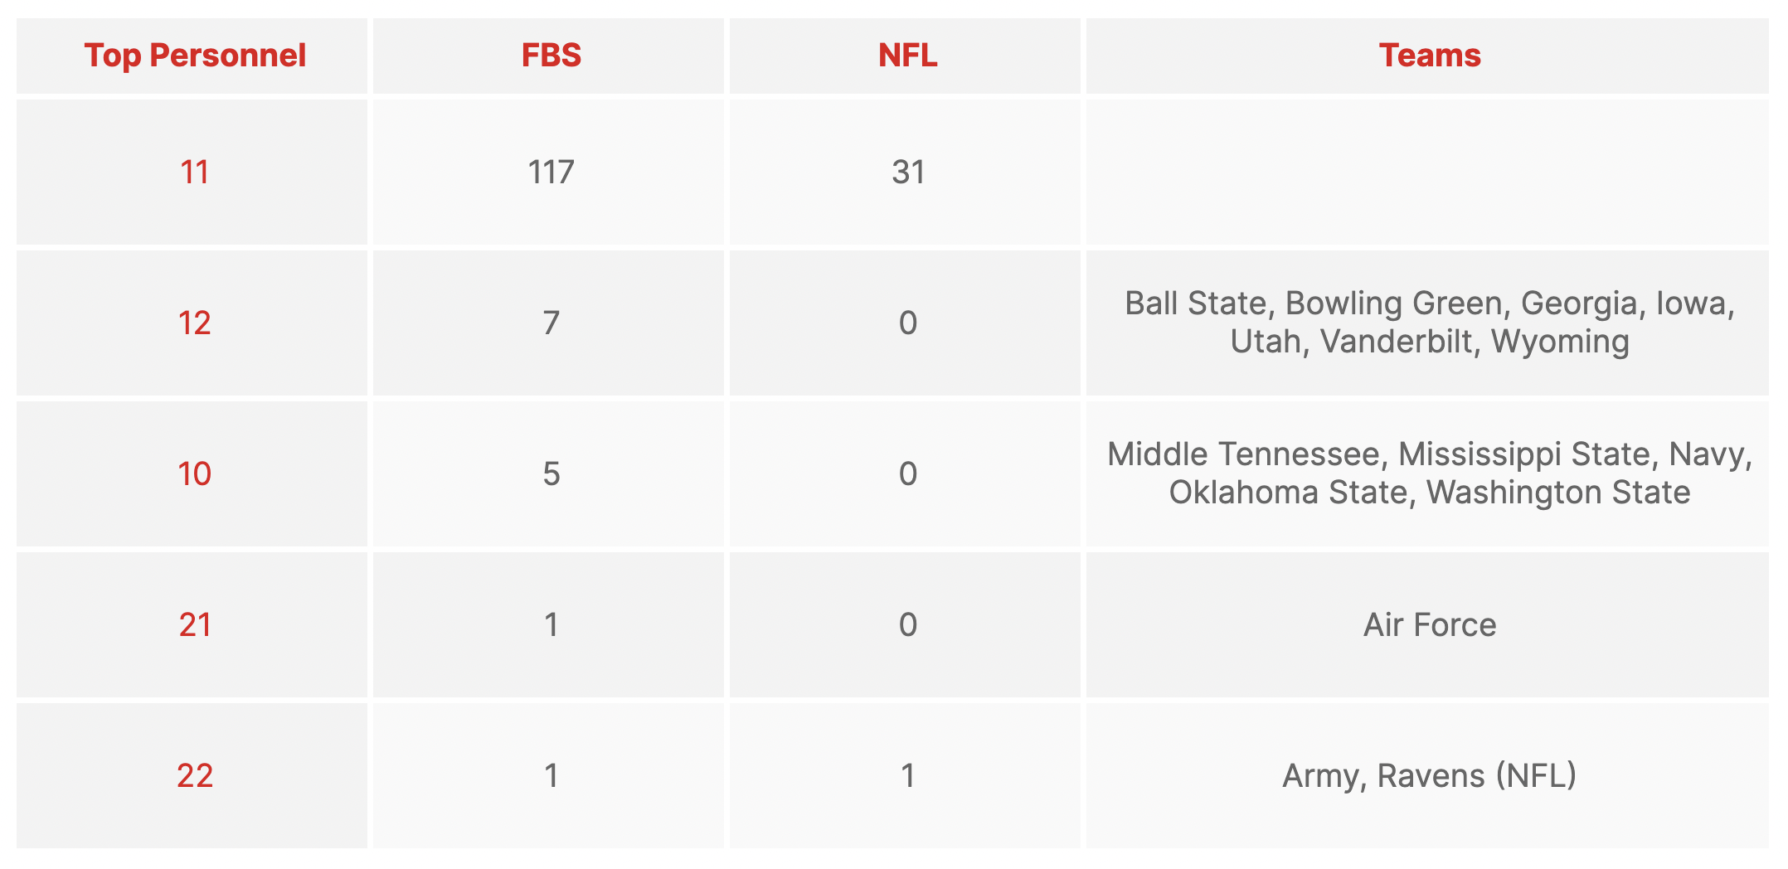Click the FBS column header
The height and width of the screenshot is (869, 1788).
pos(551,56)
